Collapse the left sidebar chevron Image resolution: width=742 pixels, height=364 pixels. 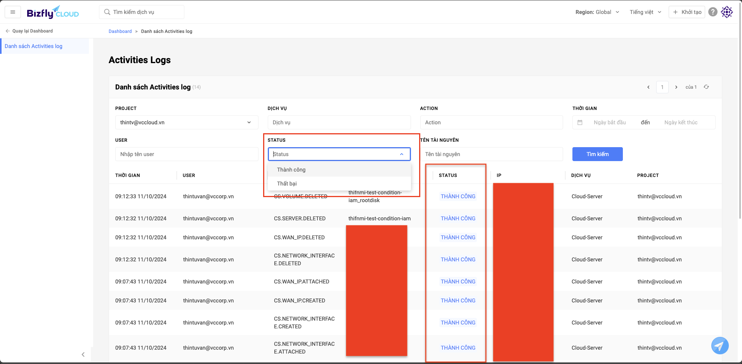click(x=83, y=354)
